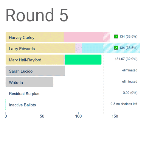
Task: Click the eliminated status for Write-In
Action: tap(130, 81)
